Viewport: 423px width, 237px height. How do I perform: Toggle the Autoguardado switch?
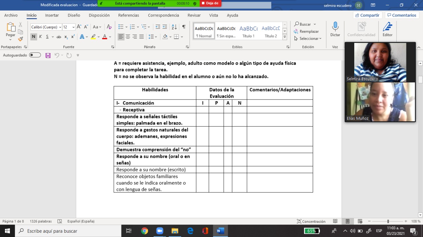coord(35,55)
